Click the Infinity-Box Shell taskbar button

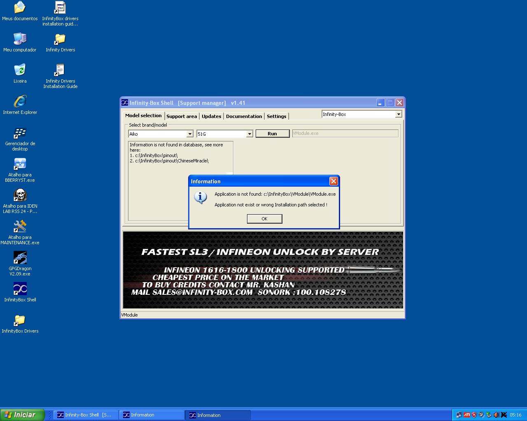[86, 415]
